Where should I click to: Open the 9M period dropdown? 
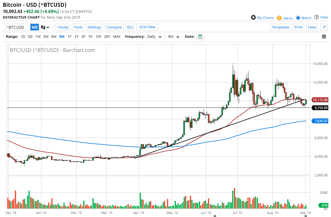(174, 36)
